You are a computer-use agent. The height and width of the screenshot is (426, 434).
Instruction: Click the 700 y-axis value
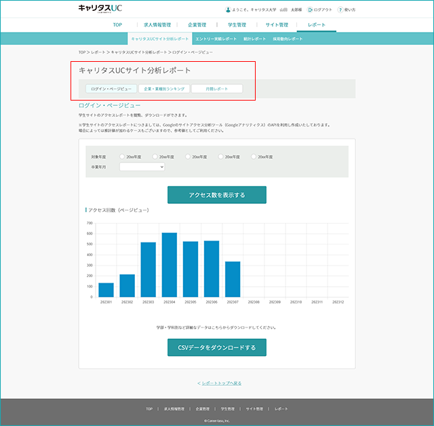click(90, 223)
